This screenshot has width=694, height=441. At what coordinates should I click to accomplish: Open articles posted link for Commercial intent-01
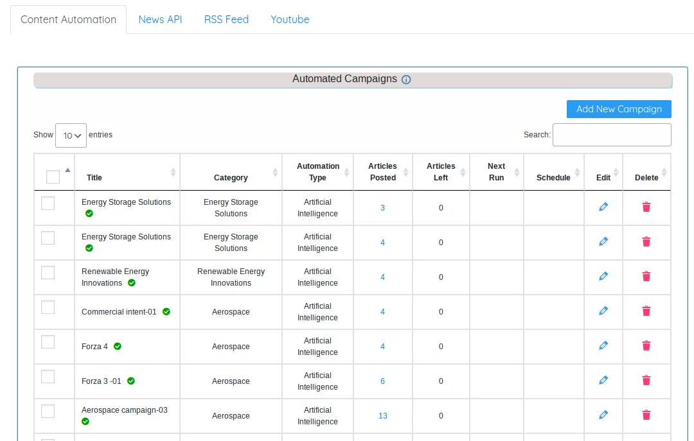point(382,312)
